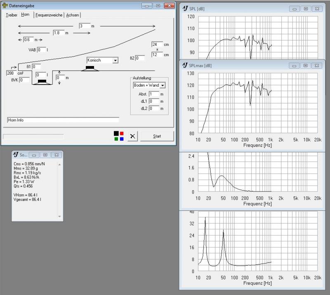Close the SPLmax [dB] window
This screenshot has width=330, height=295.
pos(317,66)
